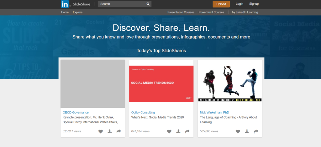The width and height of the screenshot is (321, 147).
Task: Like The Language of Coaching slideshow
Action: pos(238,131)
